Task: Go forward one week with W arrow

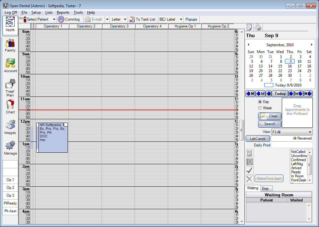Action: [x=299, y=94]
